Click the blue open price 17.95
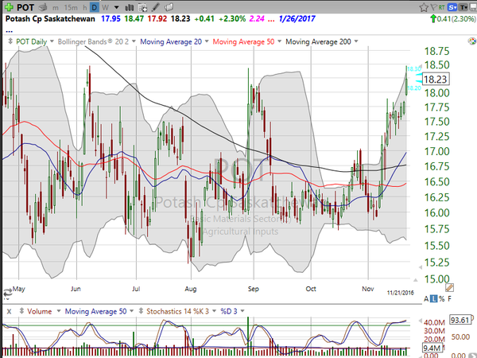This screenshot has width=477, height=358. (111, 19)
